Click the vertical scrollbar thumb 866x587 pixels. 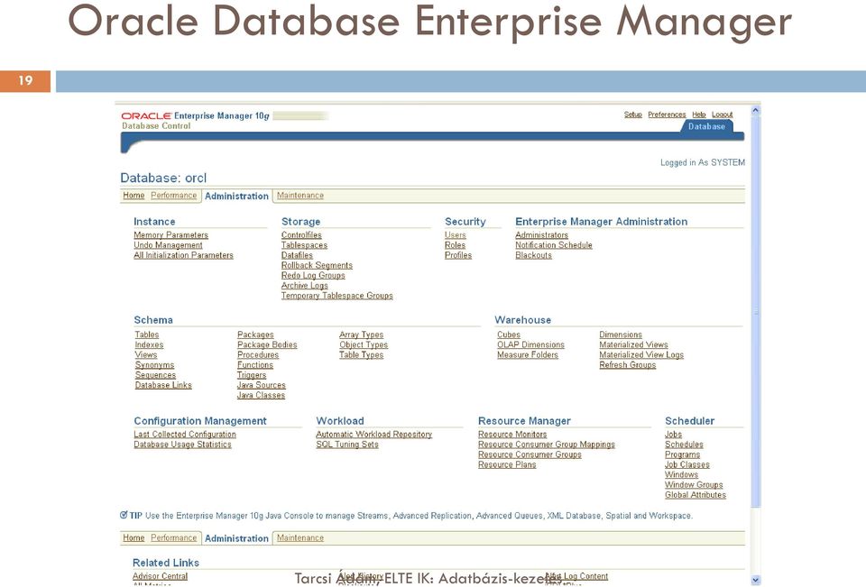coord(756,312)
